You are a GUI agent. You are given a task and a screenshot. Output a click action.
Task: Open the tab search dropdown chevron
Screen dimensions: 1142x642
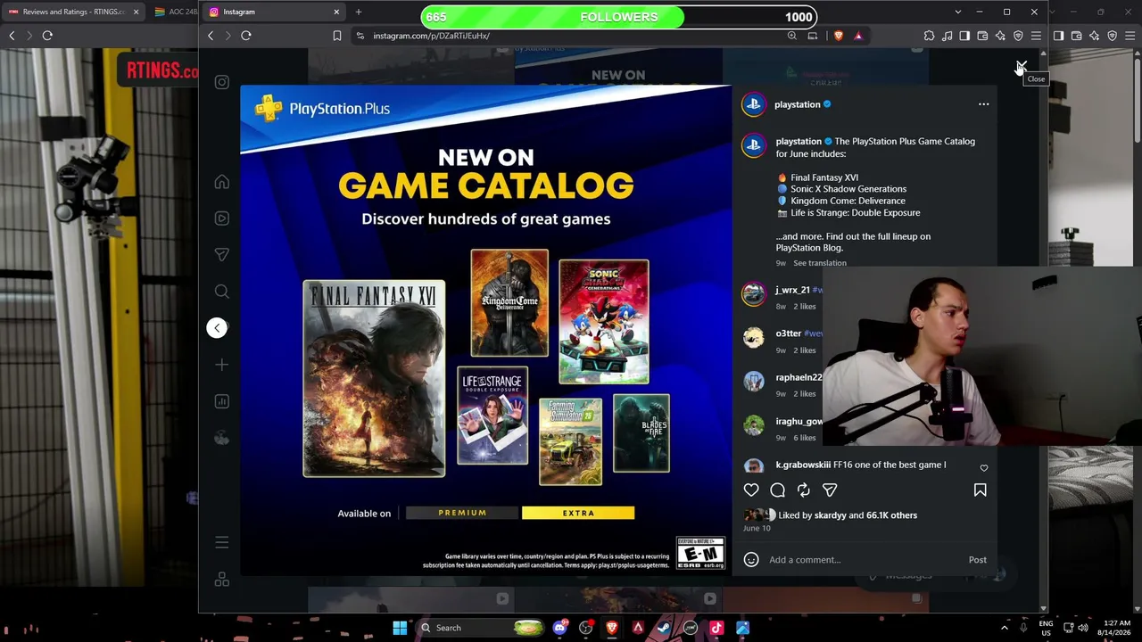click(957, 12)
